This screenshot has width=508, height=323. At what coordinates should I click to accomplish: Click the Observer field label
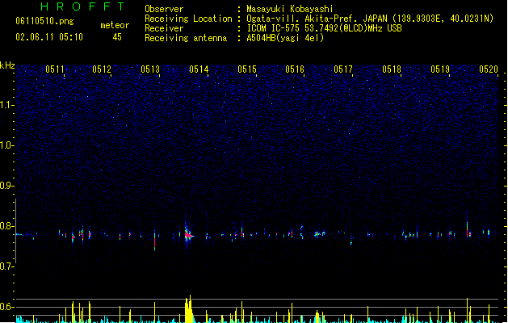(x=164, y=9)
